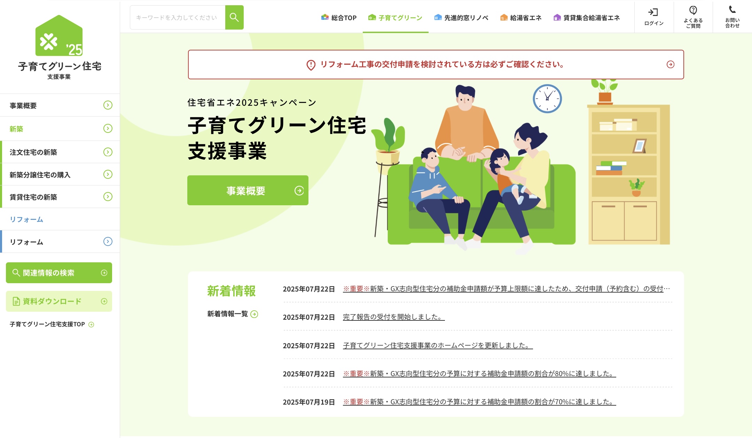Image resolution: width=752 pixels, height=438 pixels.
Task: Open the ホームページを更新しました news link
Action: tap(438, 345)
